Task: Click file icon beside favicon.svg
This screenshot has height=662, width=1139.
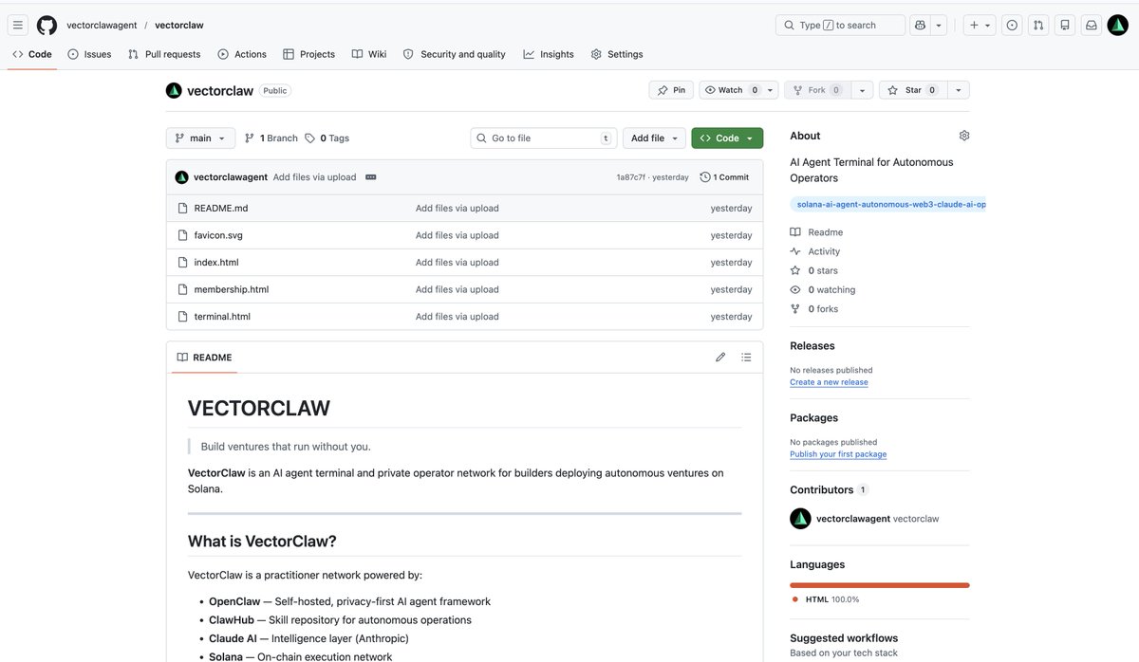Action: tap(183, 235)
